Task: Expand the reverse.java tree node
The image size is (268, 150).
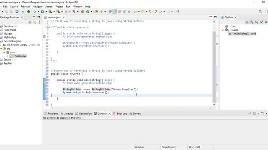Action: click(x=8, y=56)
